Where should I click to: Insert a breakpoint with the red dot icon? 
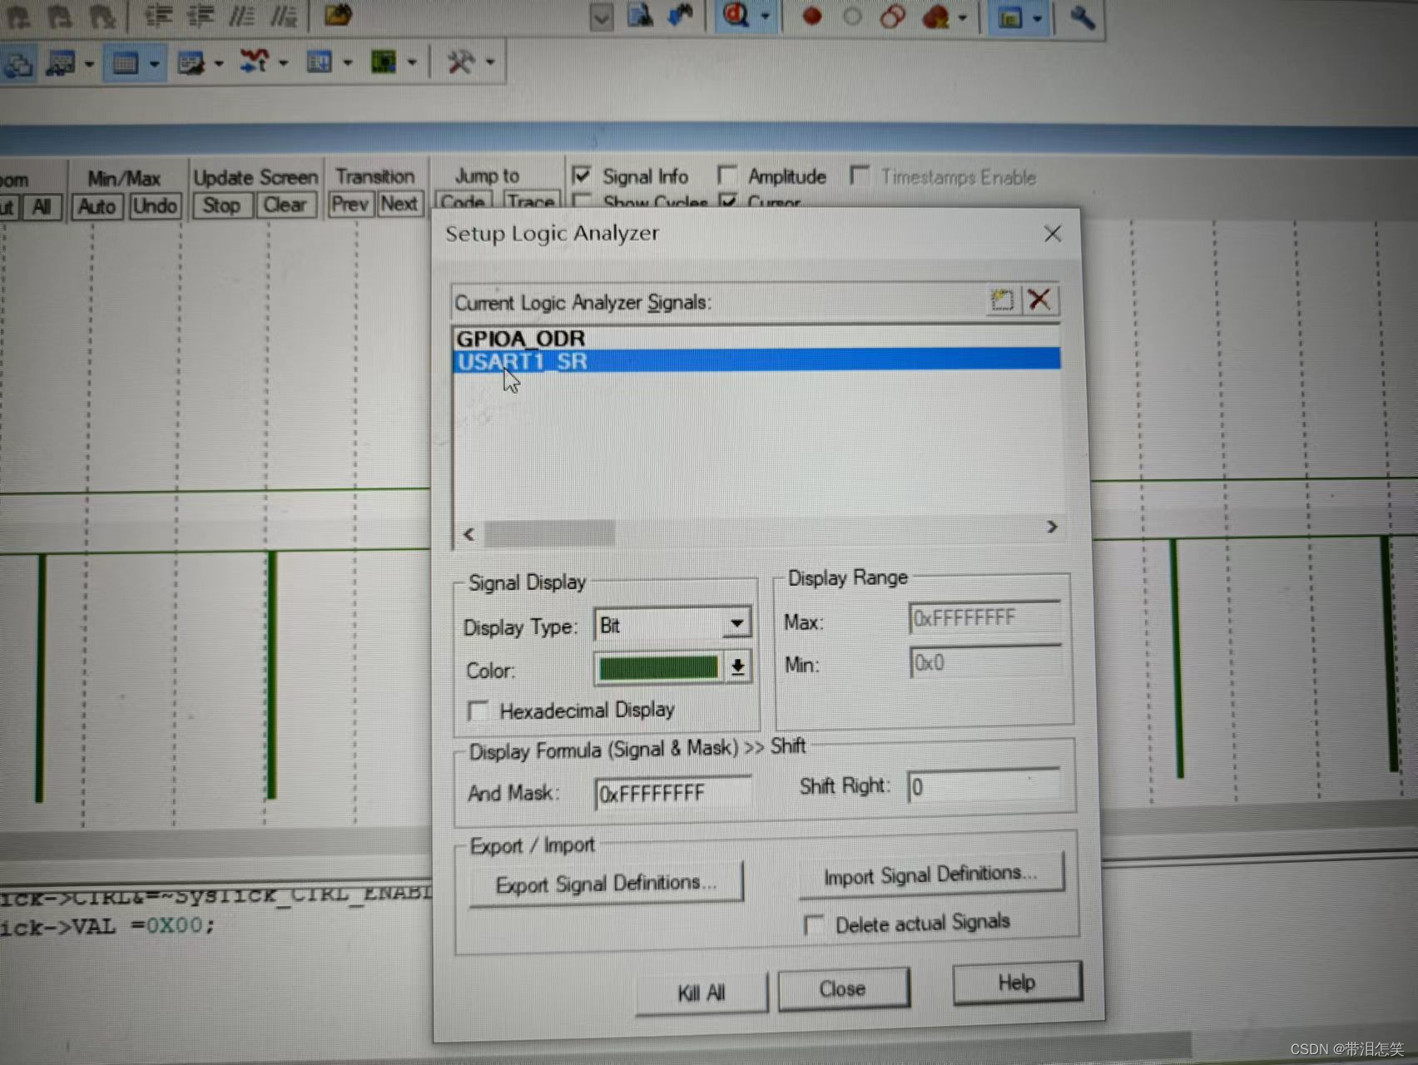[813, 16]
